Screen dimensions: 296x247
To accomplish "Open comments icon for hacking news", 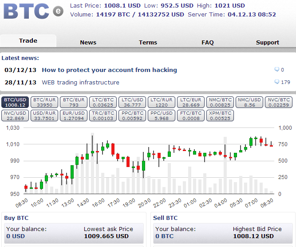I will click(x=277, y=70).
